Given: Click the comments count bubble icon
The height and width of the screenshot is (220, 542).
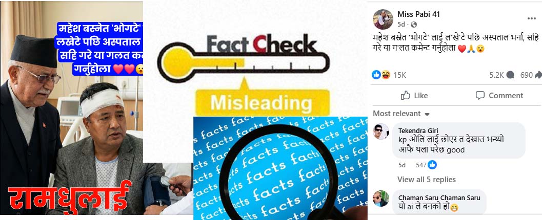Looking at the screenshot, I should click(x=510, y=75).
